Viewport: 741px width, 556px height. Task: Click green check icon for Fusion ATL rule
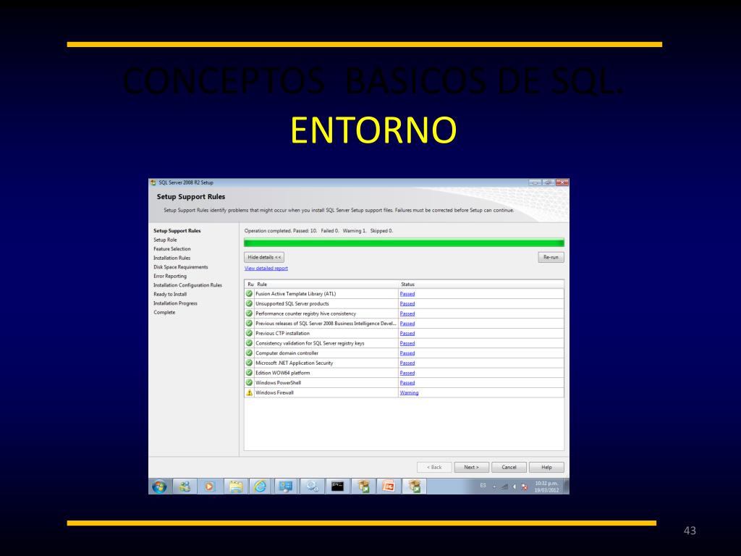coord(249,294)
